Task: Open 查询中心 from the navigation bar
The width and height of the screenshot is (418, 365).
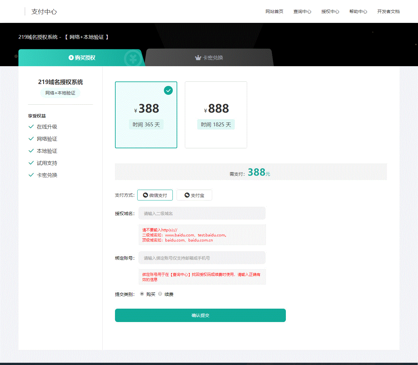Action: 302,11
